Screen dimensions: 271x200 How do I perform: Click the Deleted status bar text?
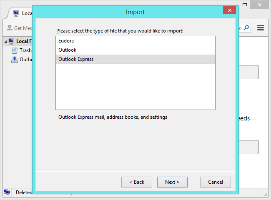click(24, 192)
